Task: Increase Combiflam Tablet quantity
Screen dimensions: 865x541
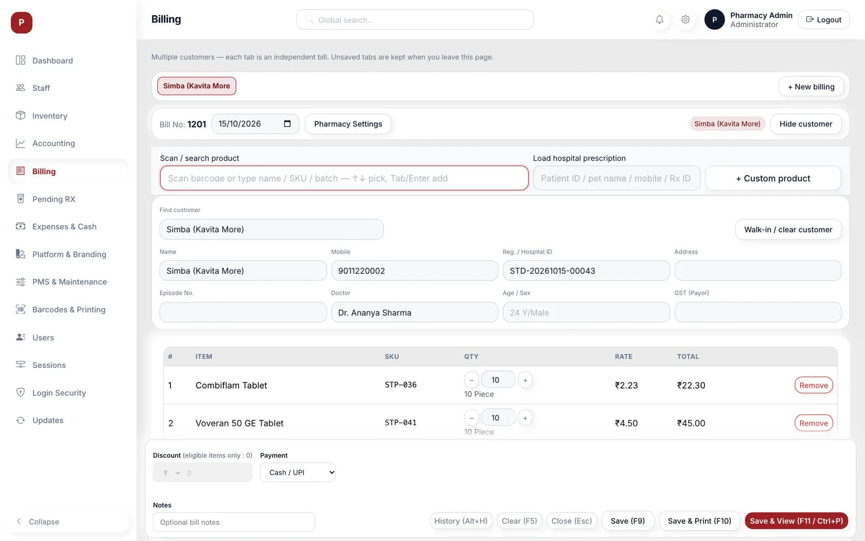Action: [525, 380]
